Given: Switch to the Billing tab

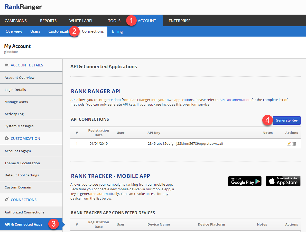Looking at the screenshot, I should coord(117,31).
